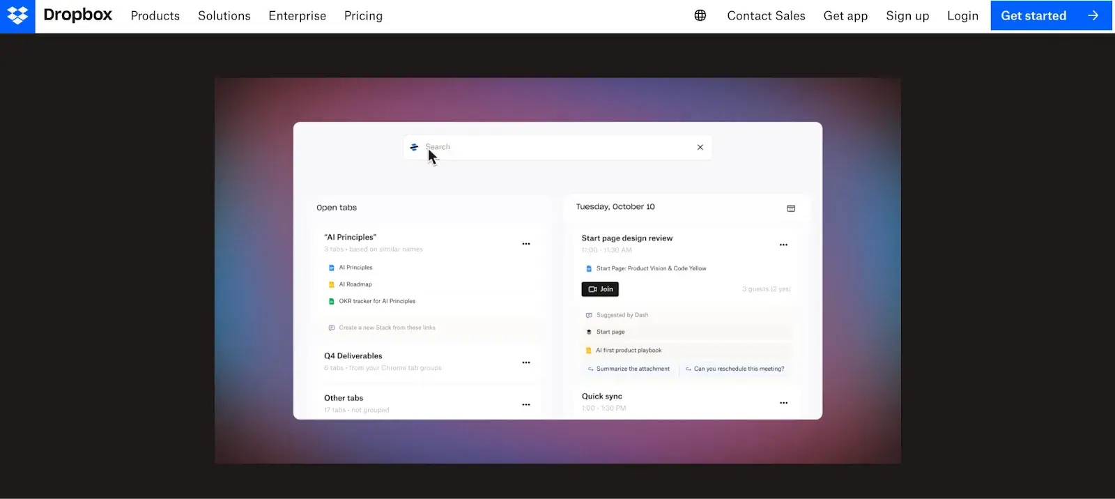
Task: Click the blue doc icon for AI Principles
Action: 331,268
